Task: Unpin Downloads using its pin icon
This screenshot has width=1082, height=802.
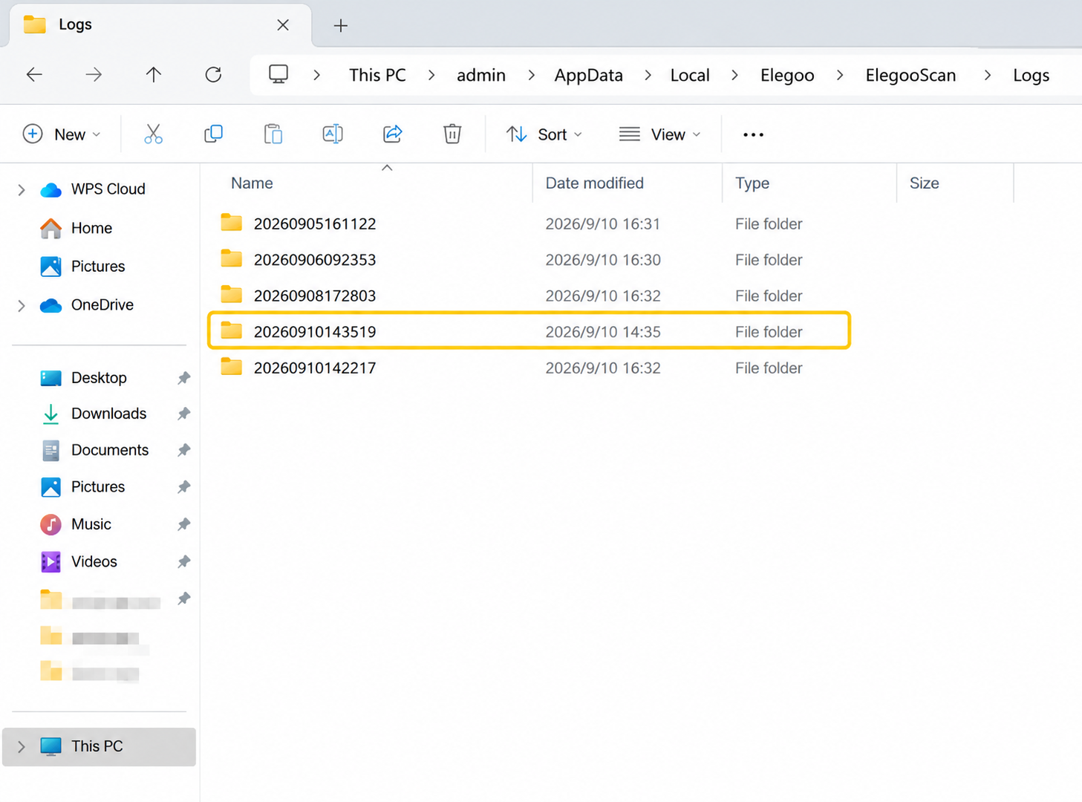Action: coord(183,414)
